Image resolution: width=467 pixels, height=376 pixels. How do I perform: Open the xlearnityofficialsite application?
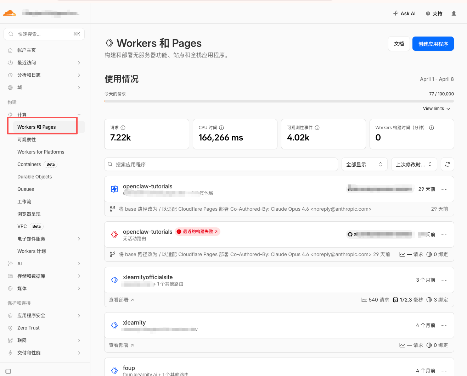(148, 277)
